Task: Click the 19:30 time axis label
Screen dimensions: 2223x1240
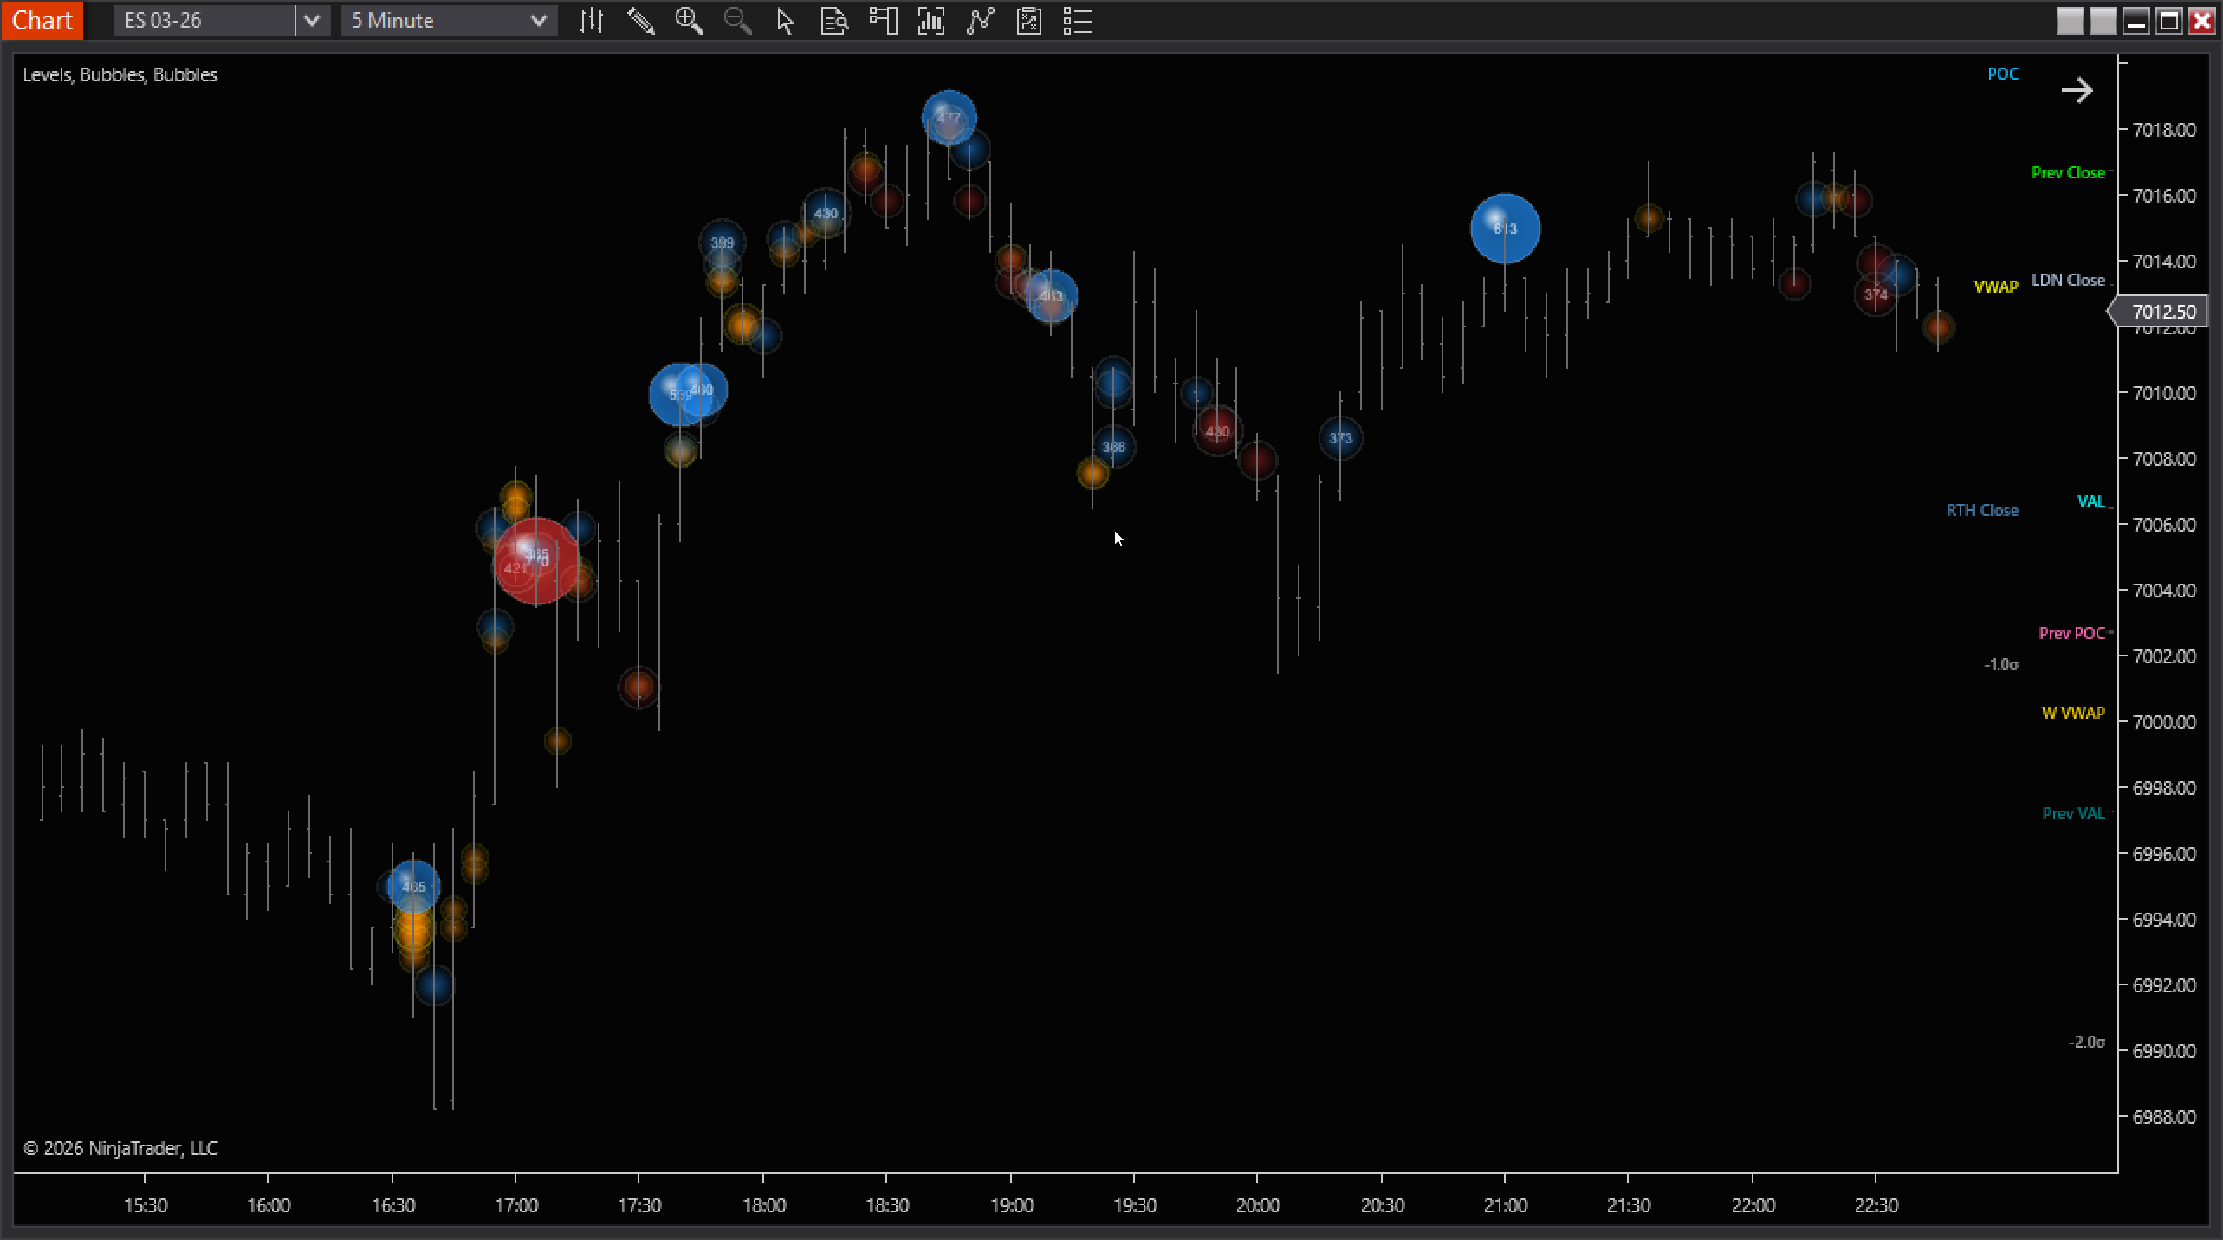Action: pos(1135,1205)
